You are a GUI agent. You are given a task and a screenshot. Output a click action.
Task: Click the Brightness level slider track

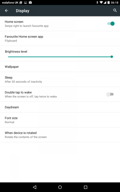point(60,57)
